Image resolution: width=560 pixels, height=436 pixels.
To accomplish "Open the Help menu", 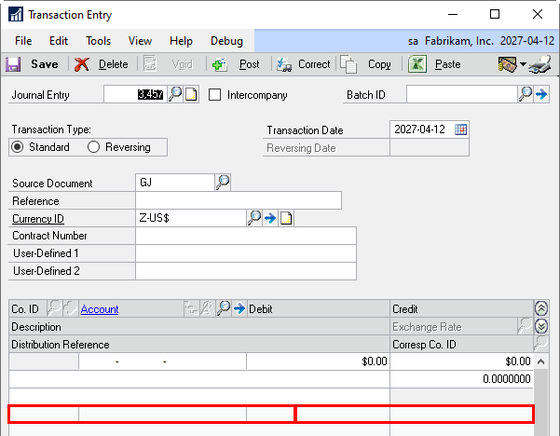I will click(181, 41).
